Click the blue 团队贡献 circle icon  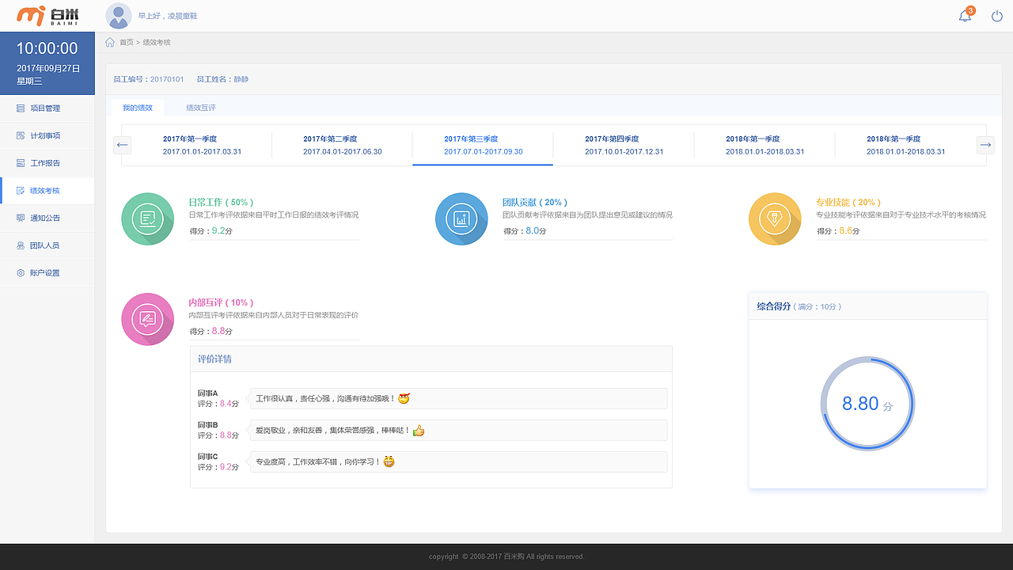[x=461, y=219]
